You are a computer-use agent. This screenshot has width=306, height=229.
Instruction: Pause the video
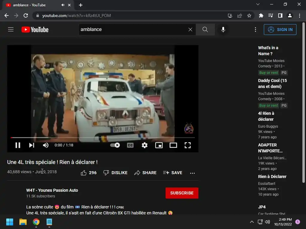coord(18,145)
